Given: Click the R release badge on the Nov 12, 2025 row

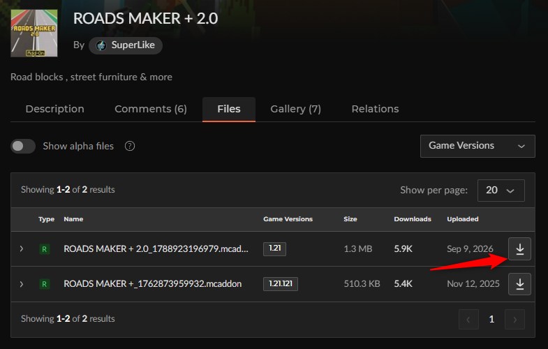Looking at the screenshot, I should pos(45,284).
